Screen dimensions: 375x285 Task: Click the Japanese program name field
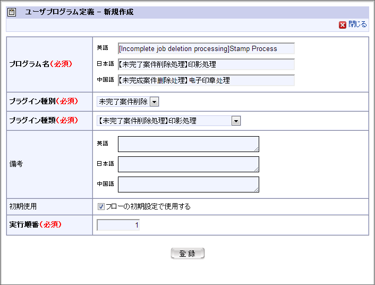click(x=206, y=64)
